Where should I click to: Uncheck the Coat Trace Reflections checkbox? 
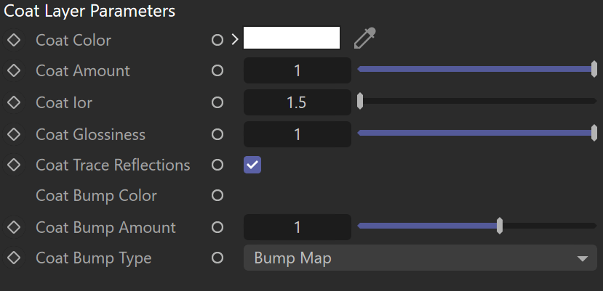pos(252,165)
